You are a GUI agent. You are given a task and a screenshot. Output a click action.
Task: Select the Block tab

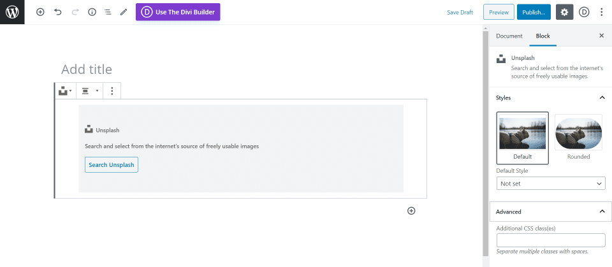[x=543, y=36]
